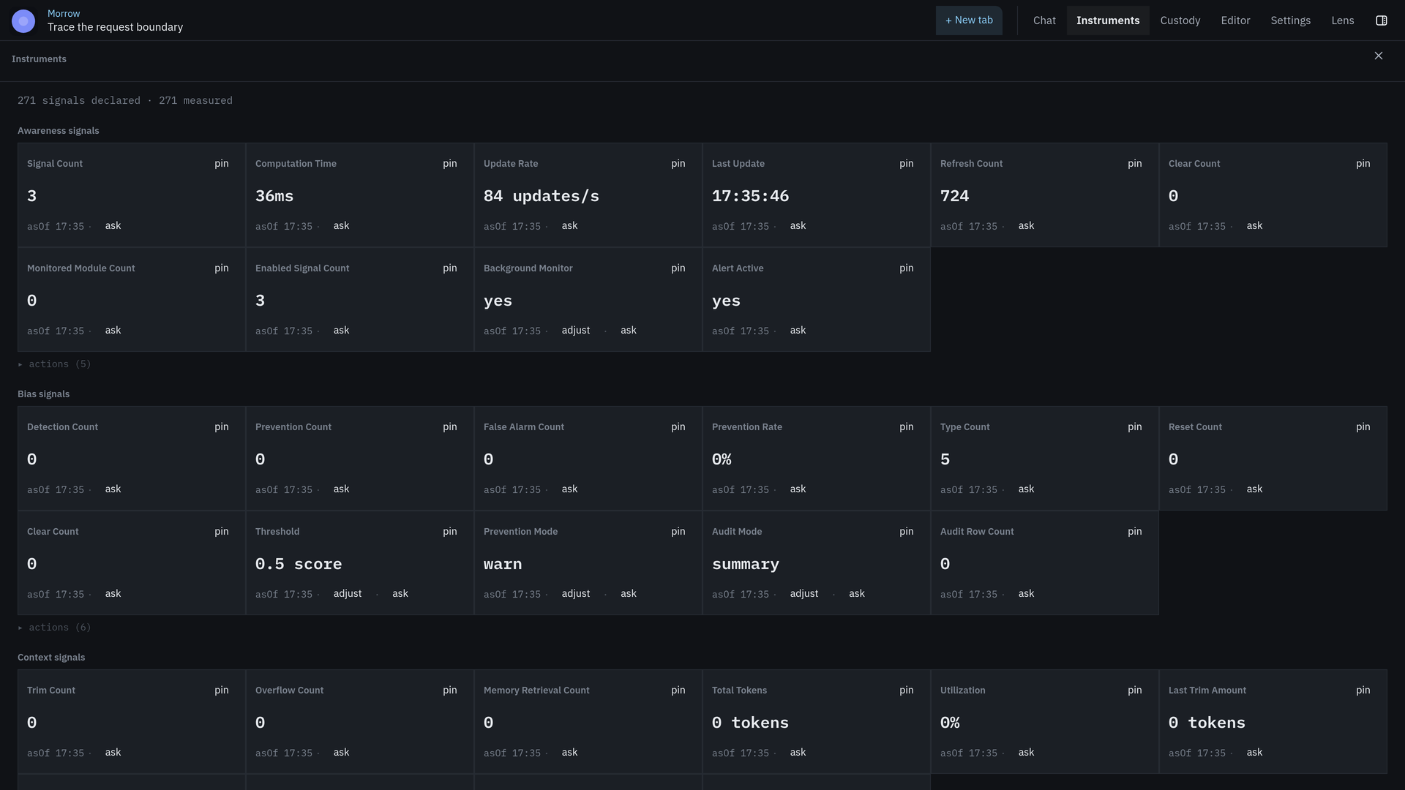
Task: Pin the Refresh Count signal
Action: 1135,163
